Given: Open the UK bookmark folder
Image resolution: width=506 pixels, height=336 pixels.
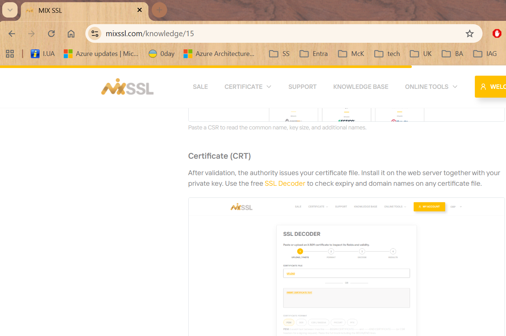Looking at the screenshot, I should point(421,54).
